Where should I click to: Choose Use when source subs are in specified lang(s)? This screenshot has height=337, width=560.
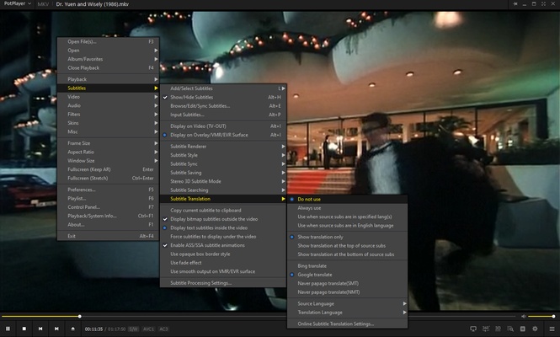coord(347,217)
